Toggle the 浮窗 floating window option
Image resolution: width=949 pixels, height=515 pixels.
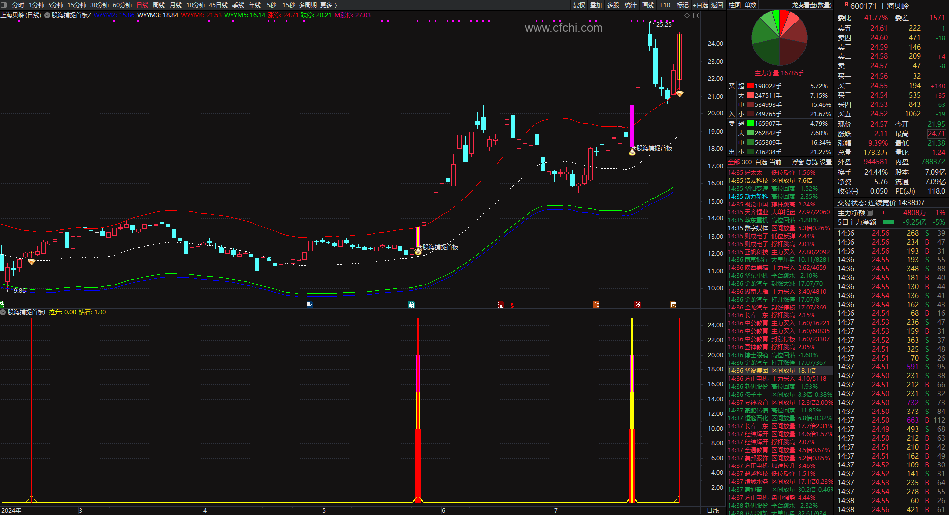(x=798, y=162)
